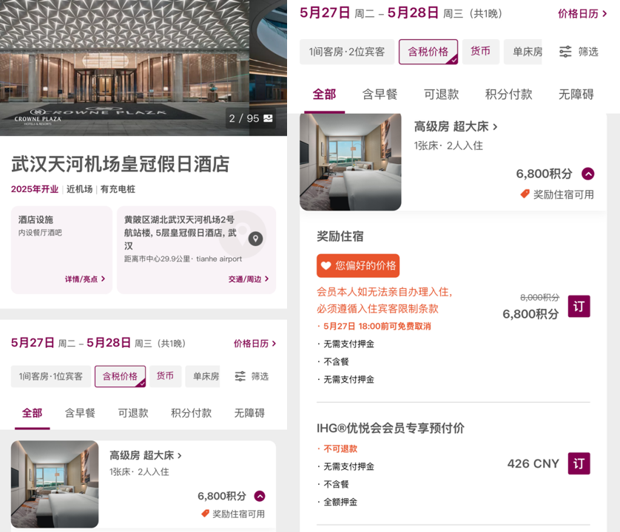
Task: Click 全额押金 item under prepaid rate
Action: 340,502
